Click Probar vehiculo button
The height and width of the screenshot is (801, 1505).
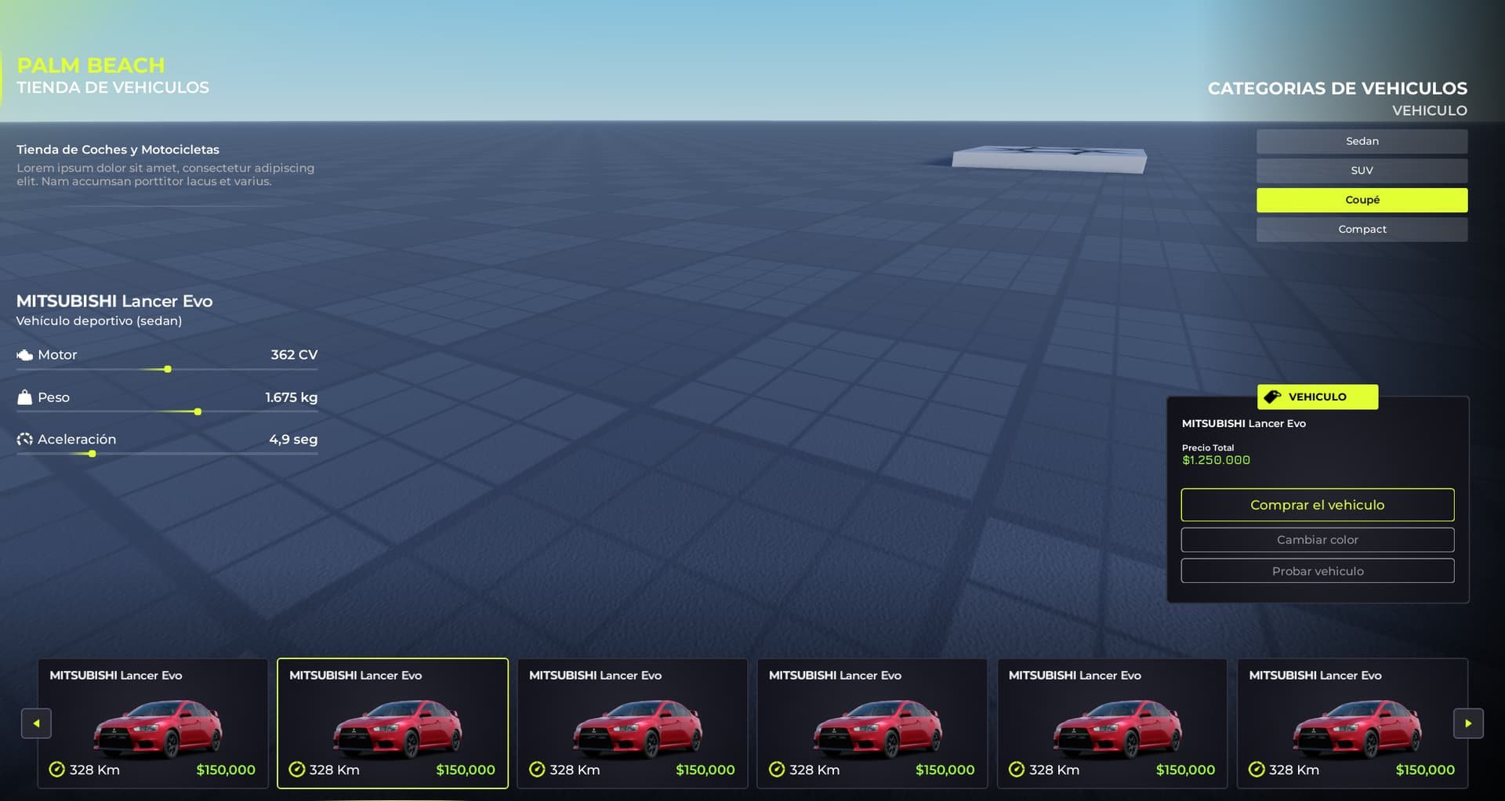coord(1318,571)
